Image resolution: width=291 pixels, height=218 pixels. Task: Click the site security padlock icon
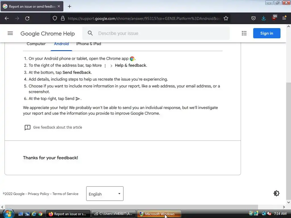[63, 18]
